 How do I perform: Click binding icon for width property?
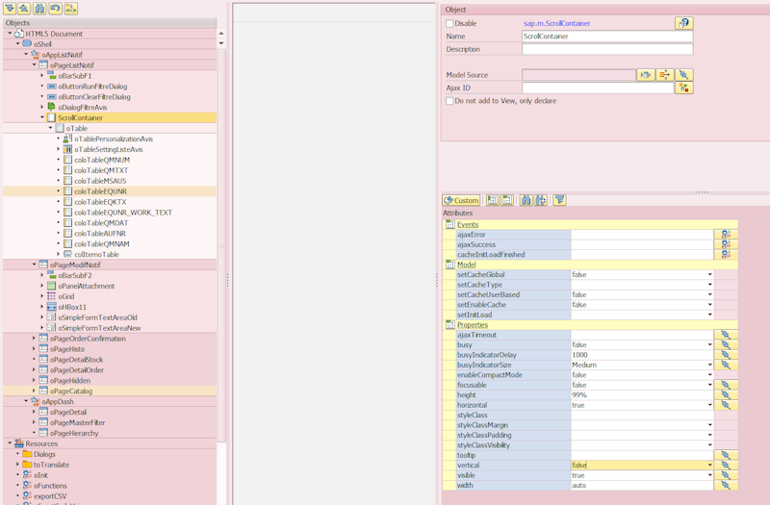click(x=726, y=485)
